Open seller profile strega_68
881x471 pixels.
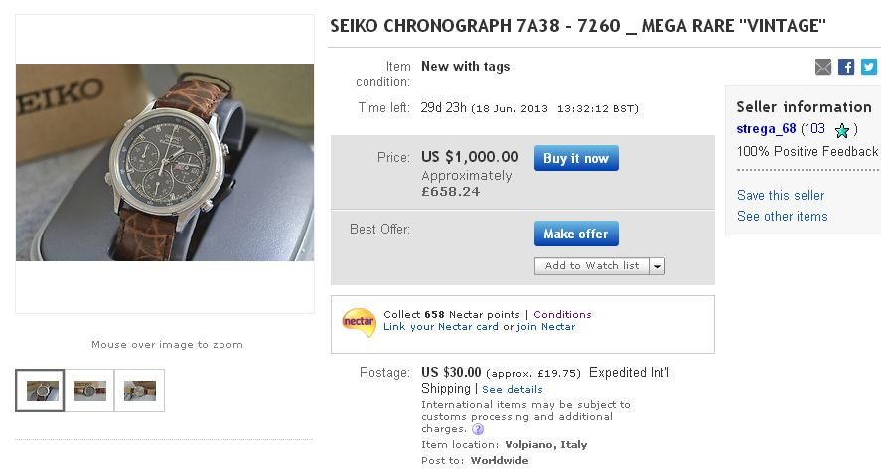[x=766, y=129]
